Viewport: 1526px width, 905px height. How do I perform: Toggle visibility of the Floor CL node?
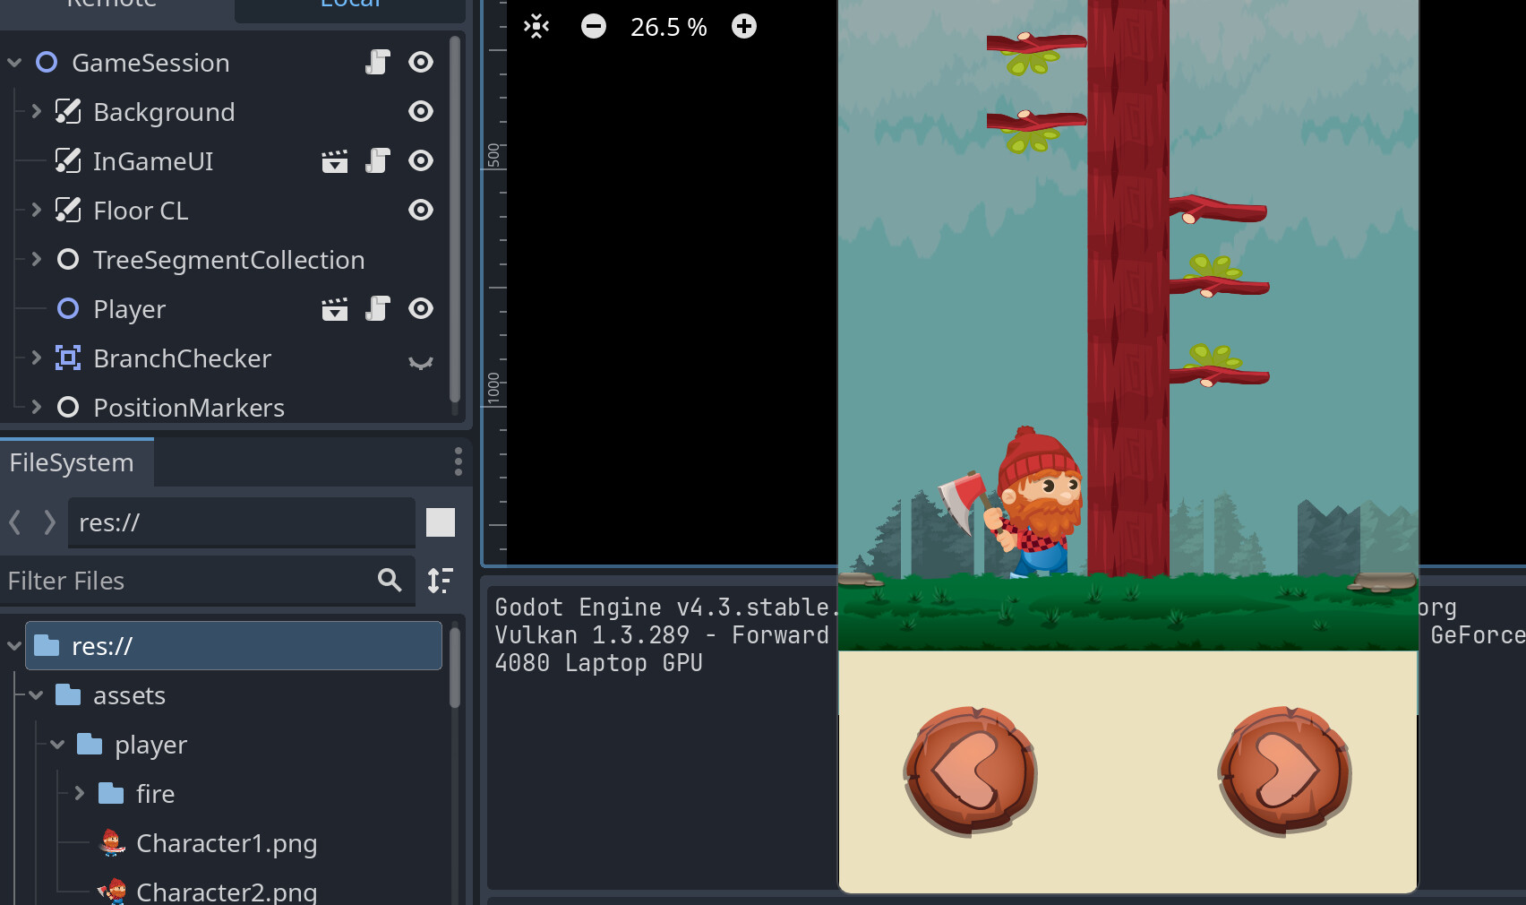tap(421, 210)
